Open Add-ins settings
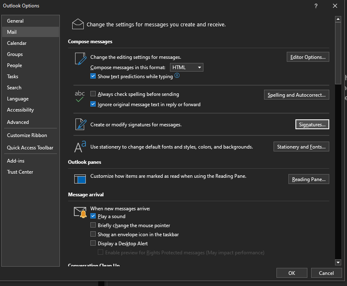This screenshot has height=286, width=347. (x=31, y=161)
